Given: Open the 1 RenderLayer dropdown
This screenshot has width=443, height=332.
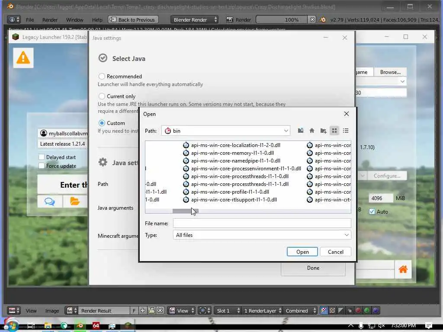Looking at the screenshot, I should 262,310.
